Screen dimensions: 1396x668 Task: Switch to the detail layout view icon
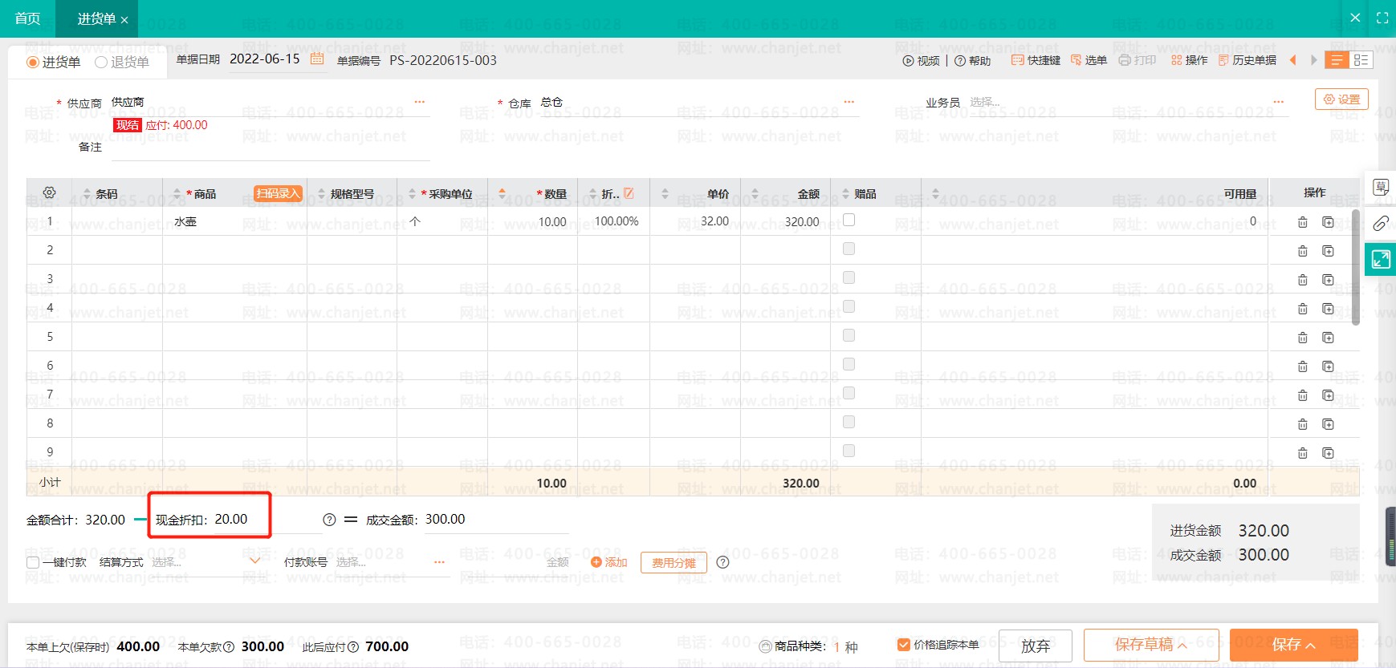pyautogui.click(x=1361, y=60)
